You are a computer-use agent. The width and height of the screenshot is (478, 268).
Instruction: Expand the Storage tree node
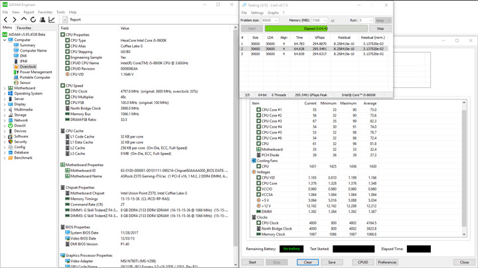click(x=5, y=115)
